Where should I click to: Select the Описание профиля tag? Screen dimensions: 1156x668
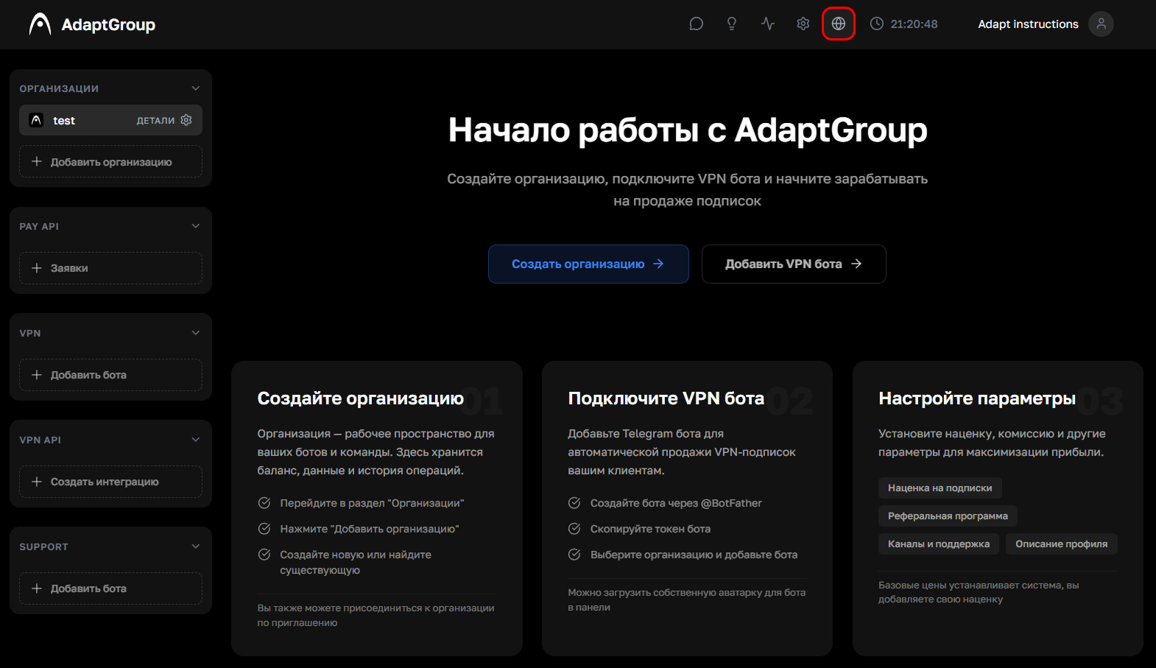coord(1061,544)
